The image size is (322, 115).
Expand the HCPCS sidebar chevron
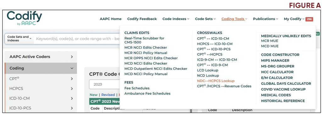[x=72, y=89]
